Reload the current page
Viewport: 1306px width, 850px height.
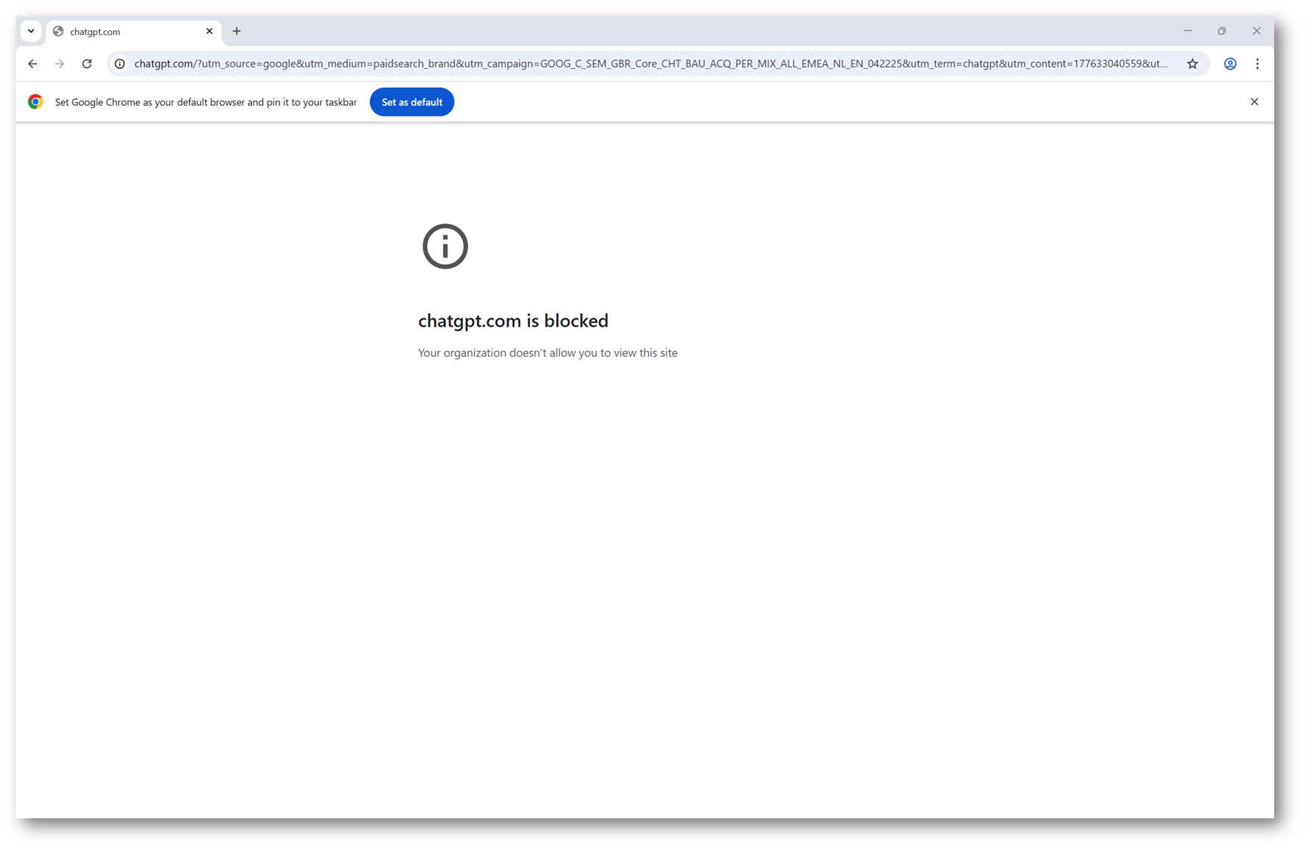tap(87, 64)
